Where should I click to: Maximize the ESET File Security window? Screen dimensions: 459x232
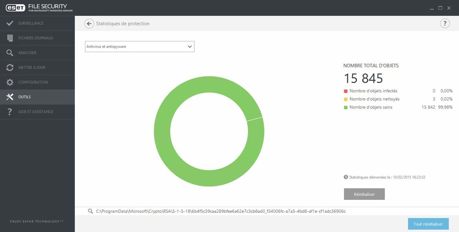(440, 8)
